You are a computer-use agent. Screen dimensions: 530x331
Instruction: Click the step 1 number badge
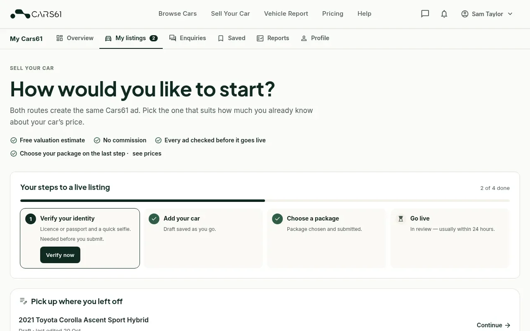tap(31, 219)
